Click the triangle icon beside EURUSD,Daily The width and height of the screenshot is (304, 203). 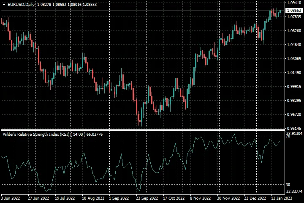4,4
